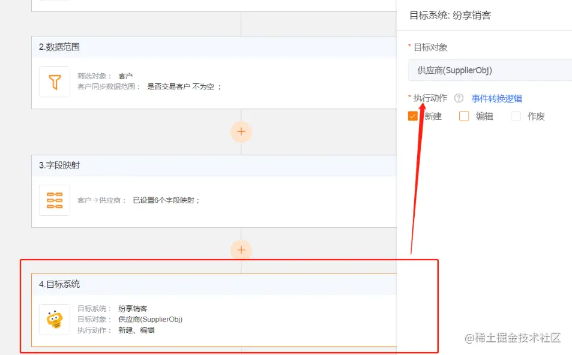The height and width of the screenshot is (355, 572).
Task: Check the 作废 action checkbox
Action: (516, 116)
